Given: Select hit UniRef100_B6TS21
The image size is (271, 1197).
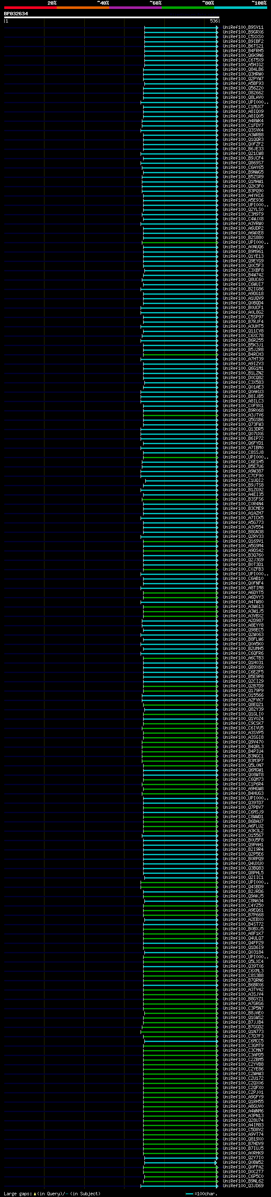Looking at the screenshot, I should (243, 46).
